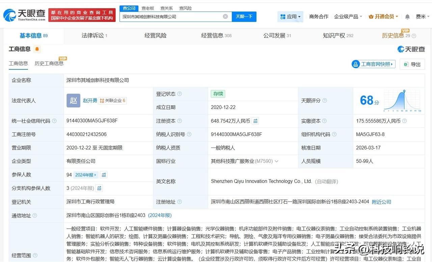The image size is (432, 262).
Task: Open help icon next to 纳税人识别号
Action: point(189,134)
